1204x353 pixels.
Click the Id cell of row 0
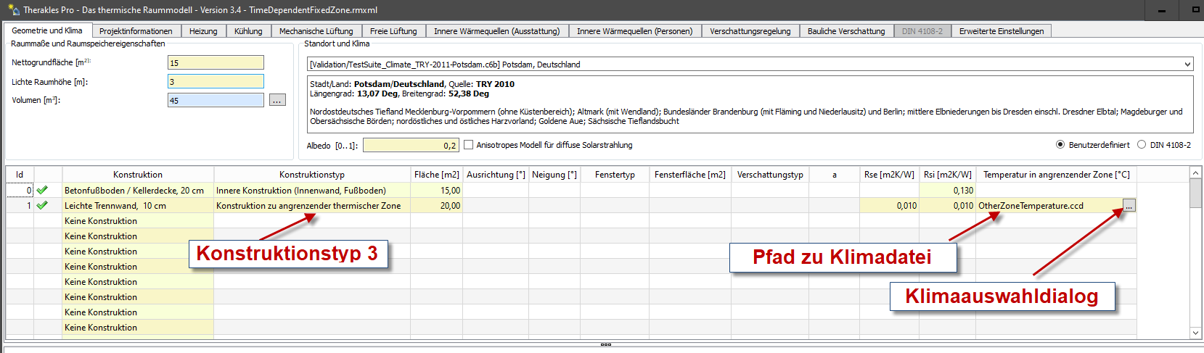pos(20,191)
